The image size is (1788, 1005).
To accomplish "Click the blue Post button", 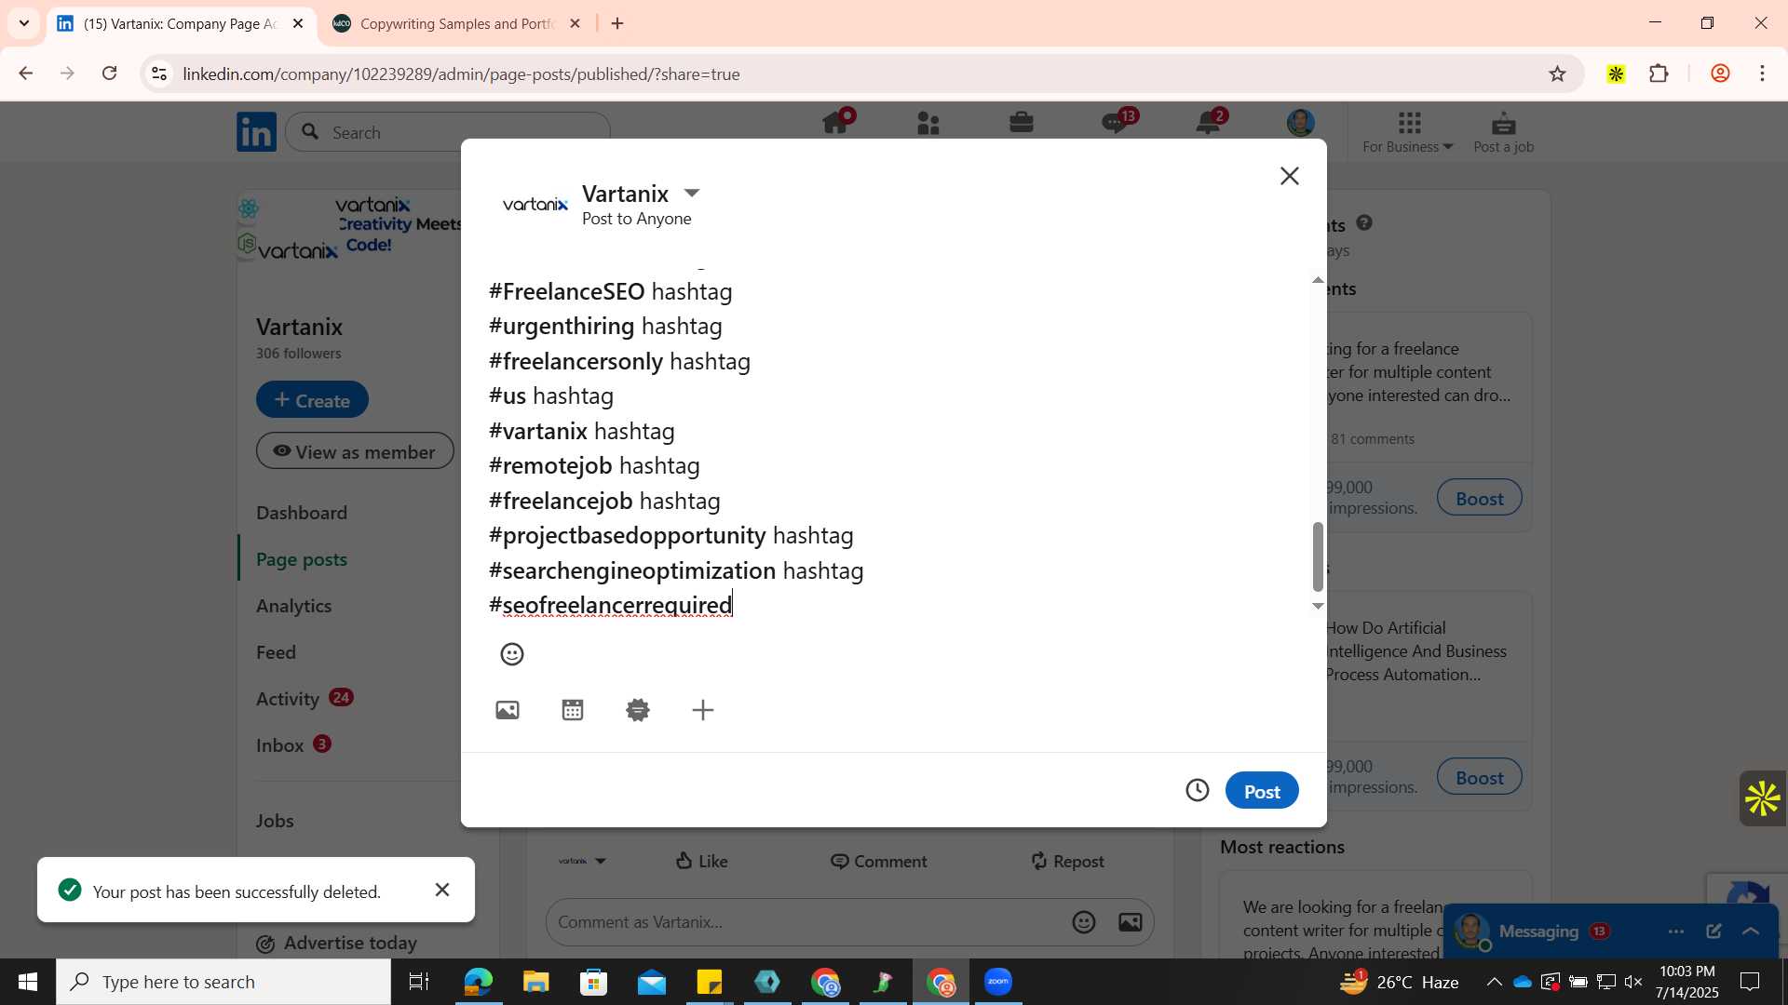I will (x=1262, y=790).
